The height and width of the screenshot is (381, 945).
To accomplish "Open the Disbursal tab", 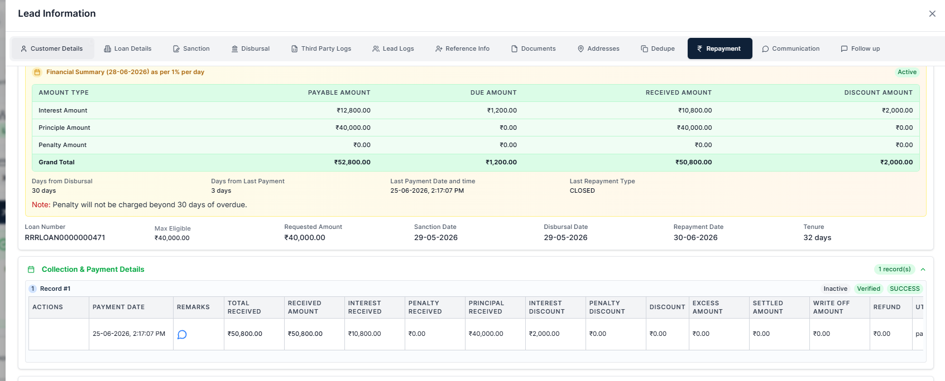I will click(x=251, y=48).
